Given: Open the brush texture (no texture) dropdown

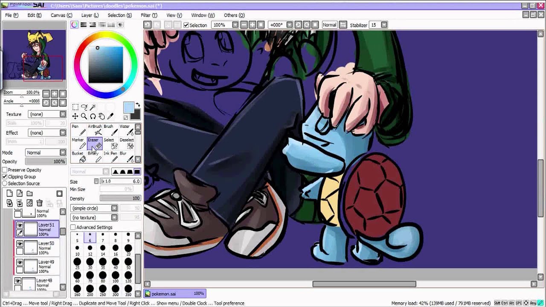Looking at the screenshot, I should coord(94,217).
